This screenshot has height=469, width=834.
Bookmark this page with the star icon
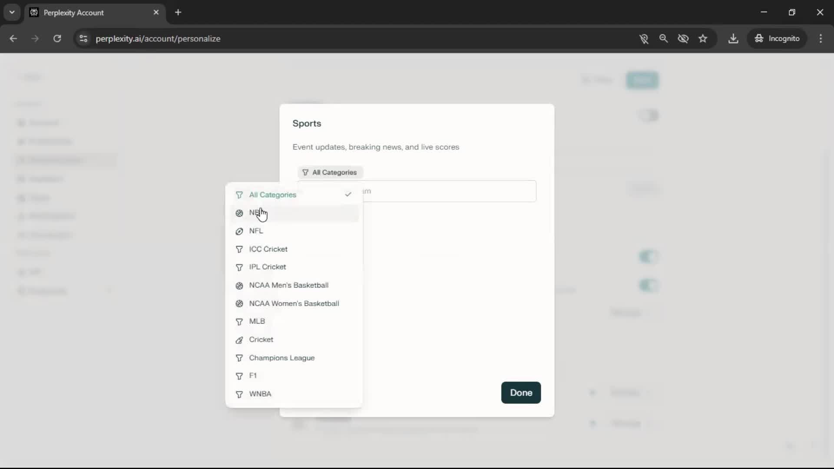[x=703, y=39]
